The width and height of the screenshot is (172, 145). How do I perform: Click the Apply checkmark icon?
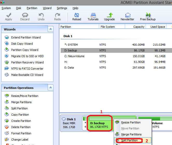[9, 15]
